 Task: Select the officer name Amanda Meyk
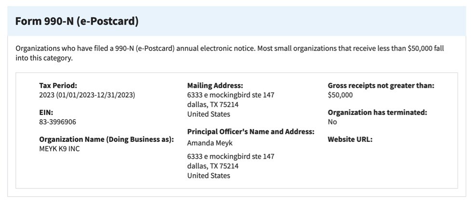click(x=210, y=143)
